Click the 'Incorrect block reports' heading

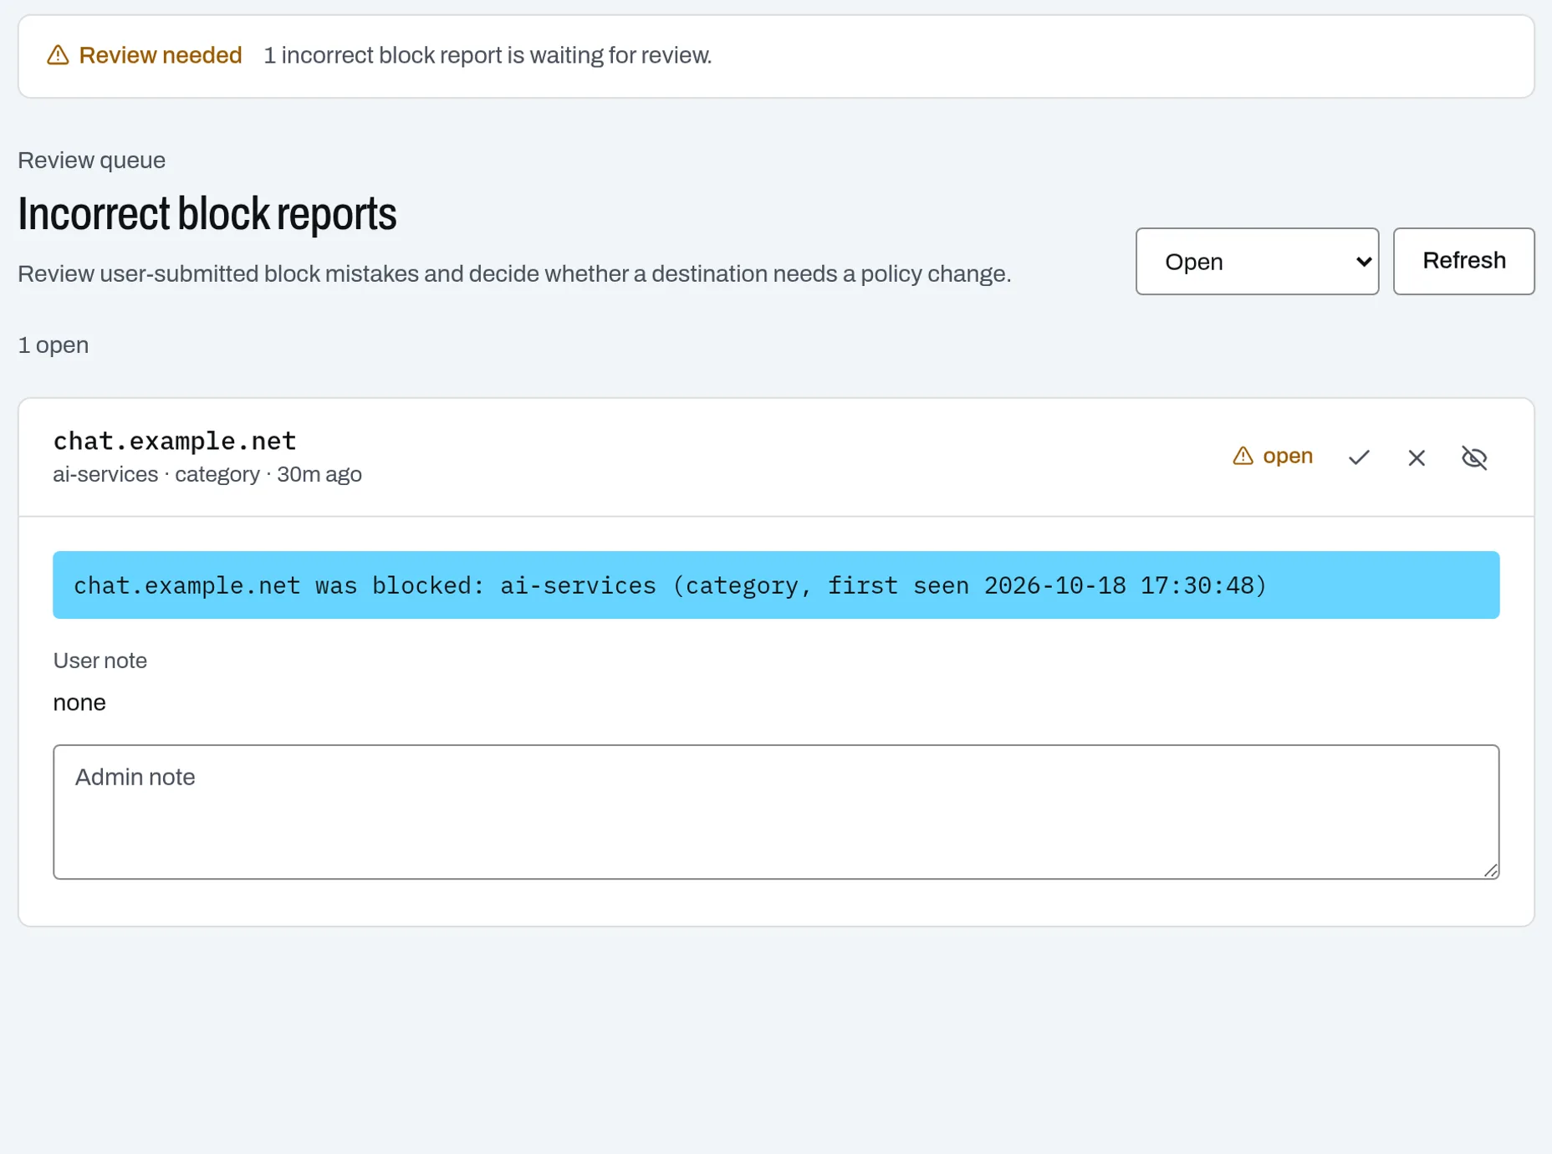pyautogui.click(x=207, y=213)
